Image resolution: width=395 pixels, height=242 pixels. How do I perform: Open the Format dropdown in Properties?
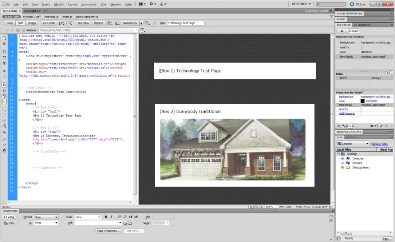tap(46, 217)
